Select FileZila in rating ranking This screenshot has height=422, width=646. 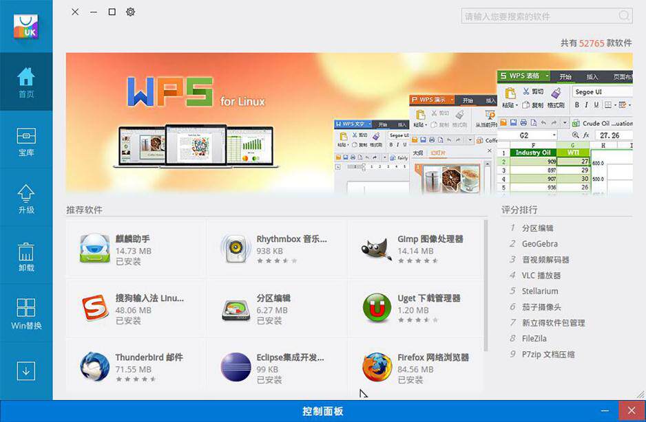pyautogui.click(x=534, y=339)
